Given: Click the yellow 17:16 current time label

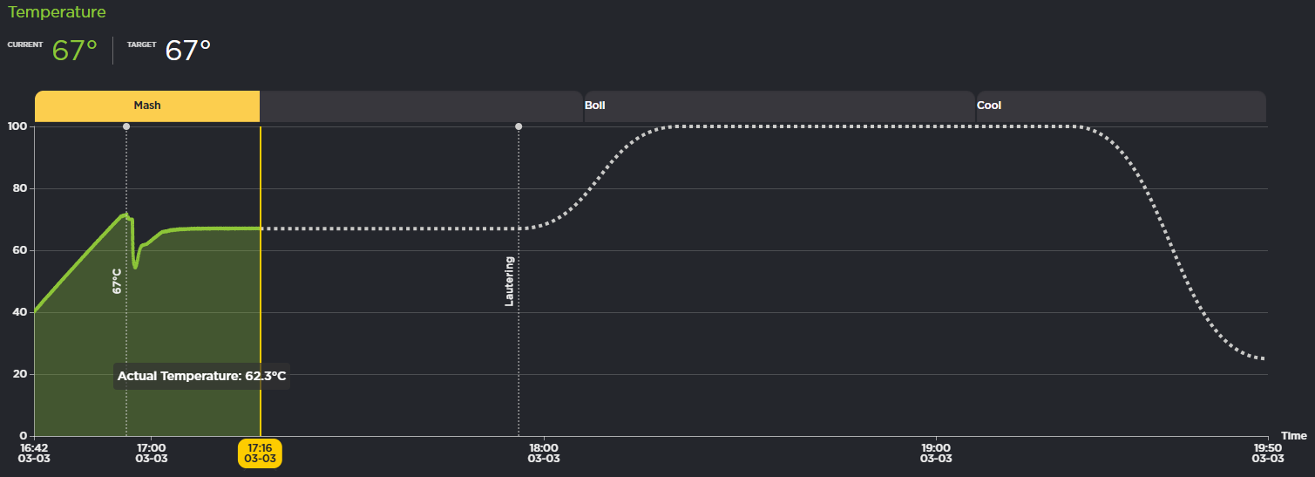Looking at the screenshot, I should pyautogui.click(x=260, y=453).
